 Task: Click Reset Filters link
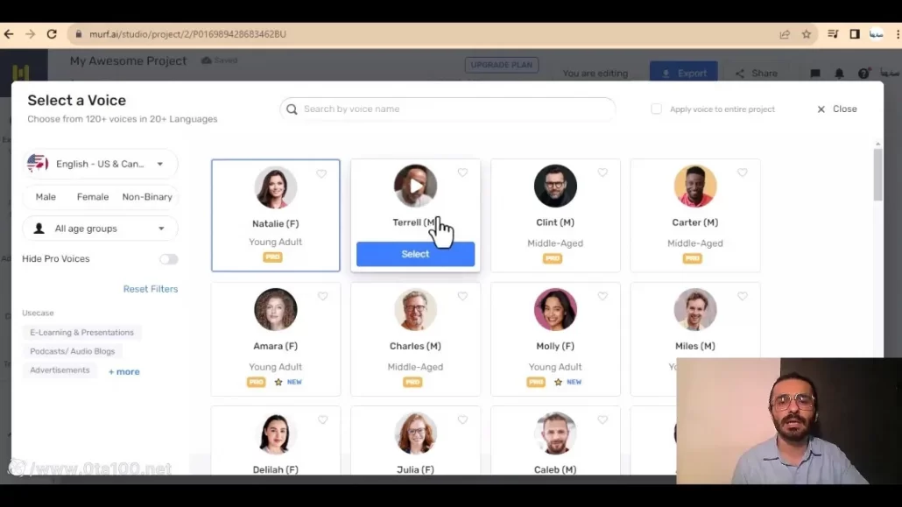tap(150, 289)
